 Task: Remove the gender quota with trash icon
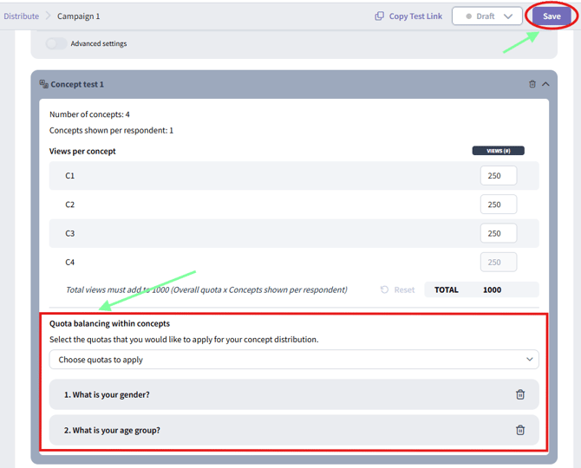[x=520, y=394]
